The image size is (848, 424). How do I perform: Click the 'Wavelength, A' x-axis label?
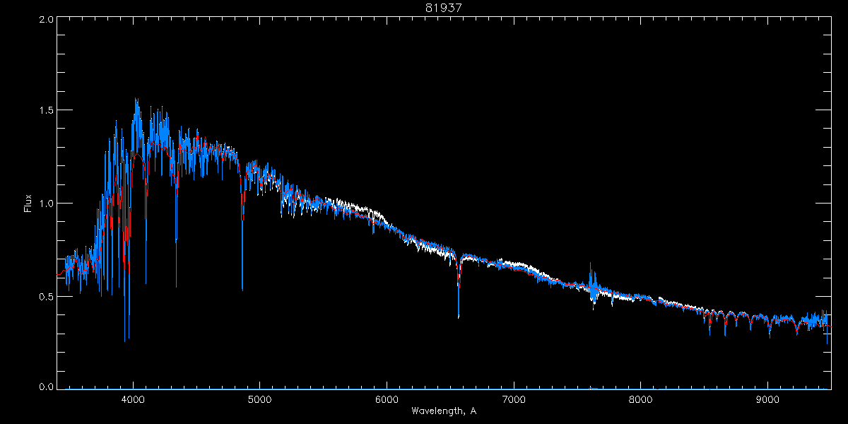coord(443,411)
